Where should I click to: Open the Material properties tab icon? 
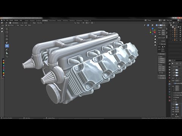pos(169,97)
